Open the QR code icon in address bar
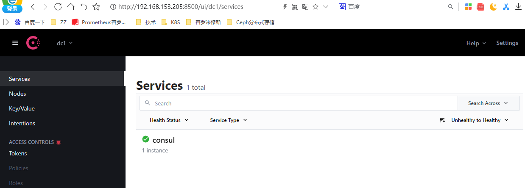The image size is (525, 188). [295, 7]
